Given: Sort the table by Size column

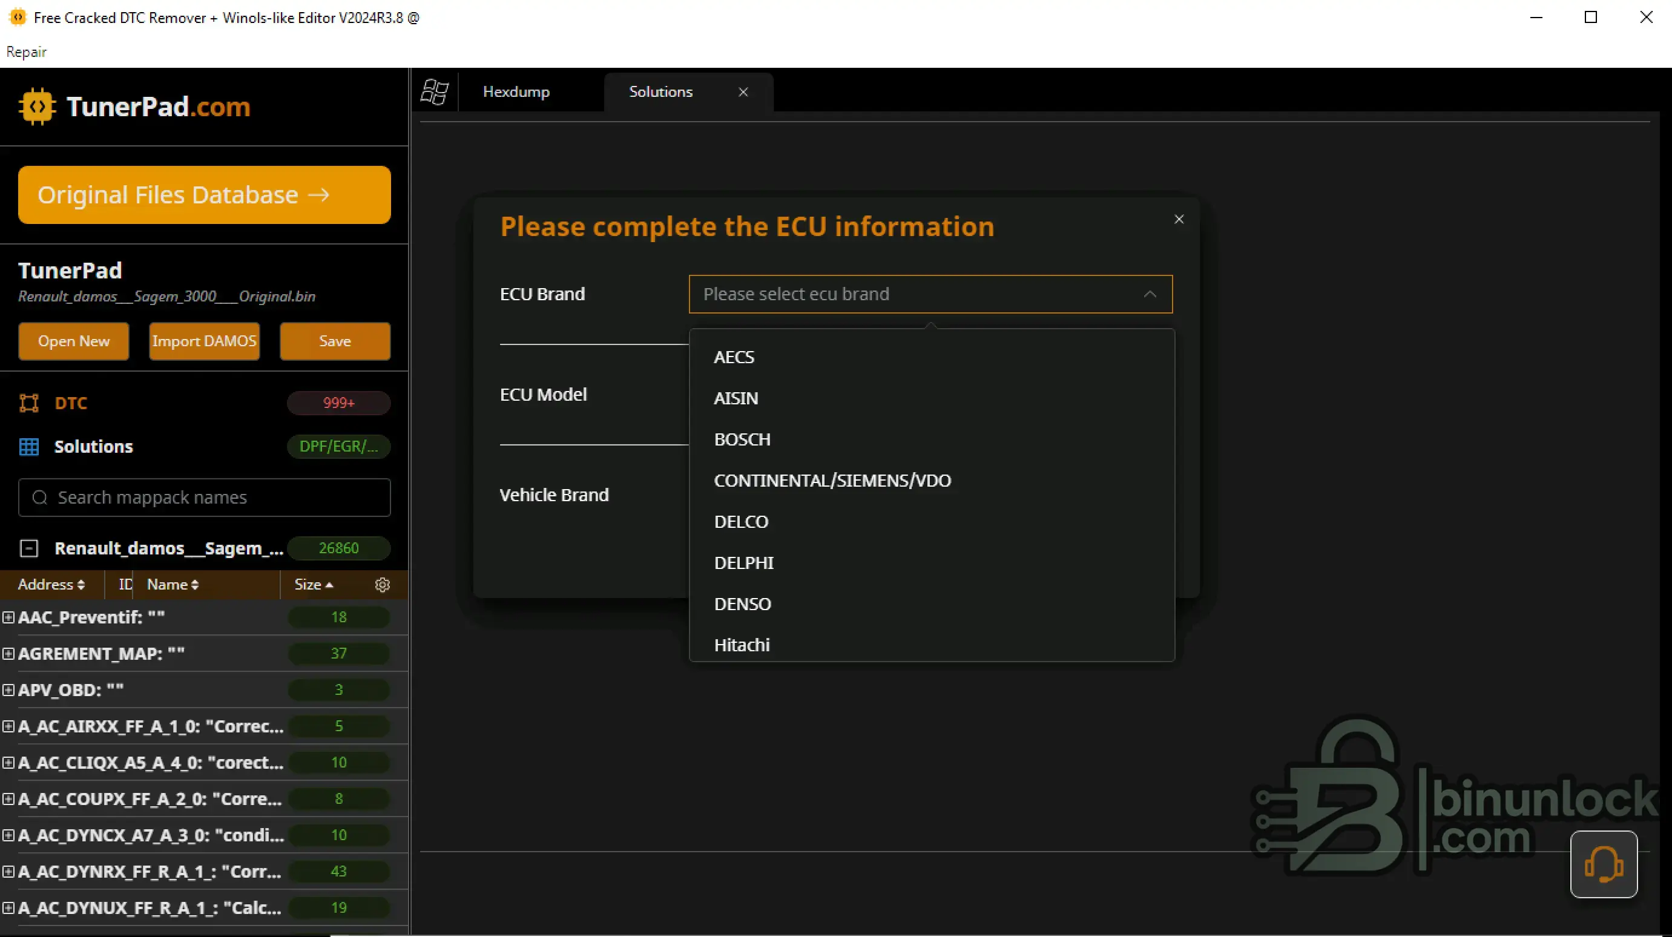Looking at the screenshot, I should pyautogui.click(x=314, y=585).
